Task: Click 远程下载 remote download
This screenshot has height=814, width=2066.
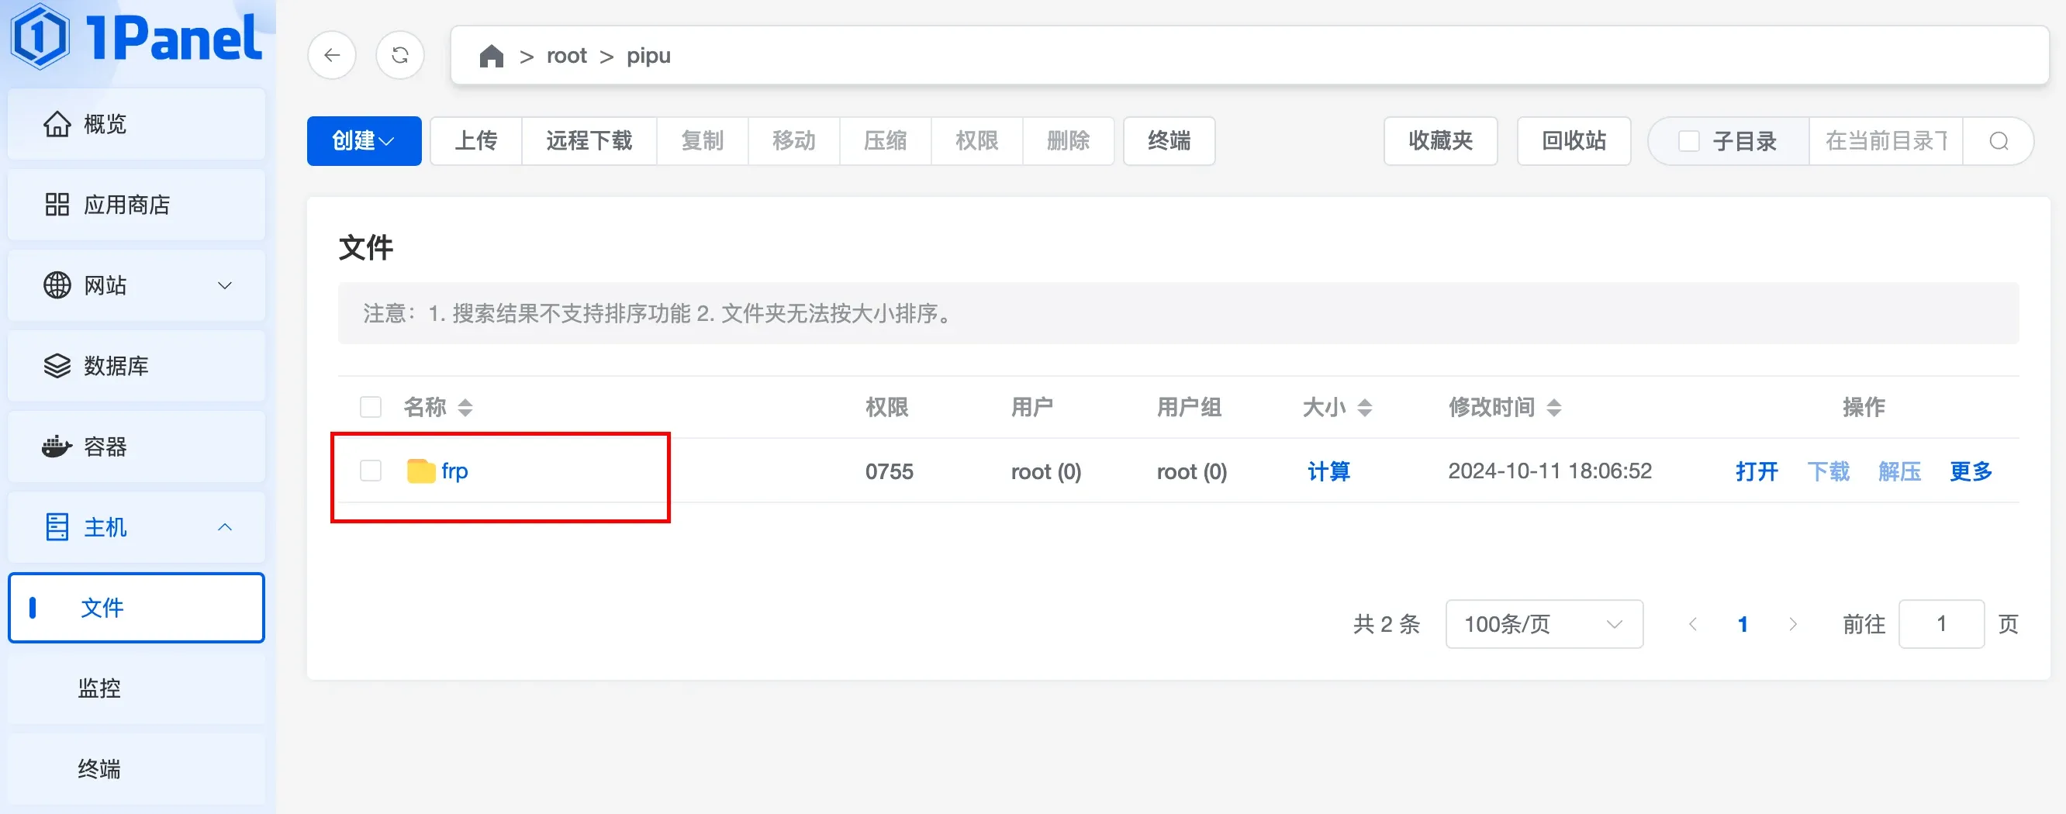Action: tap(589, 141)
